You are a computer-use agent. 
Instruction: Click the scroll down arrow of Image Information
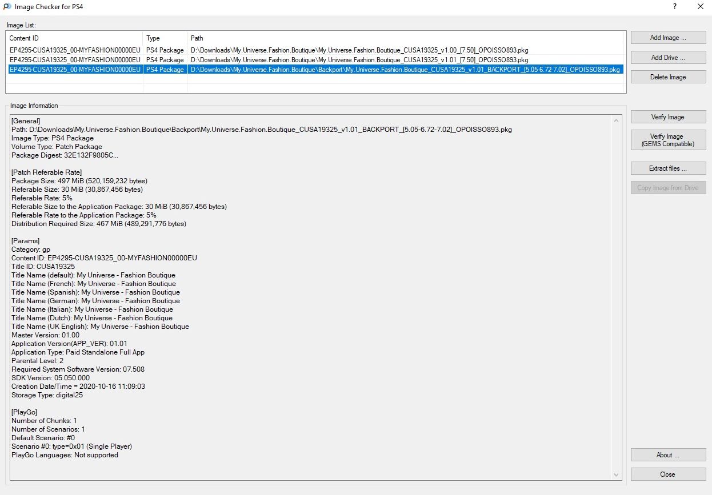pyautogui.click(x=616, y=474)
